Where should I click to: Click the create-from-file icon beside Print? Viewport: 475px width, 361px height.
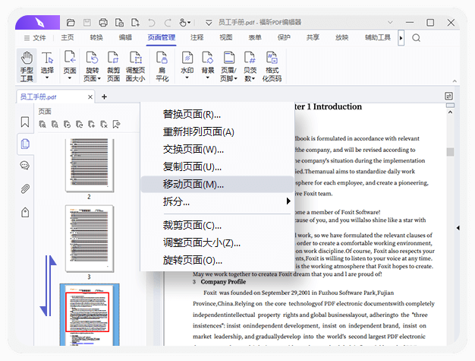click(119, 23)
